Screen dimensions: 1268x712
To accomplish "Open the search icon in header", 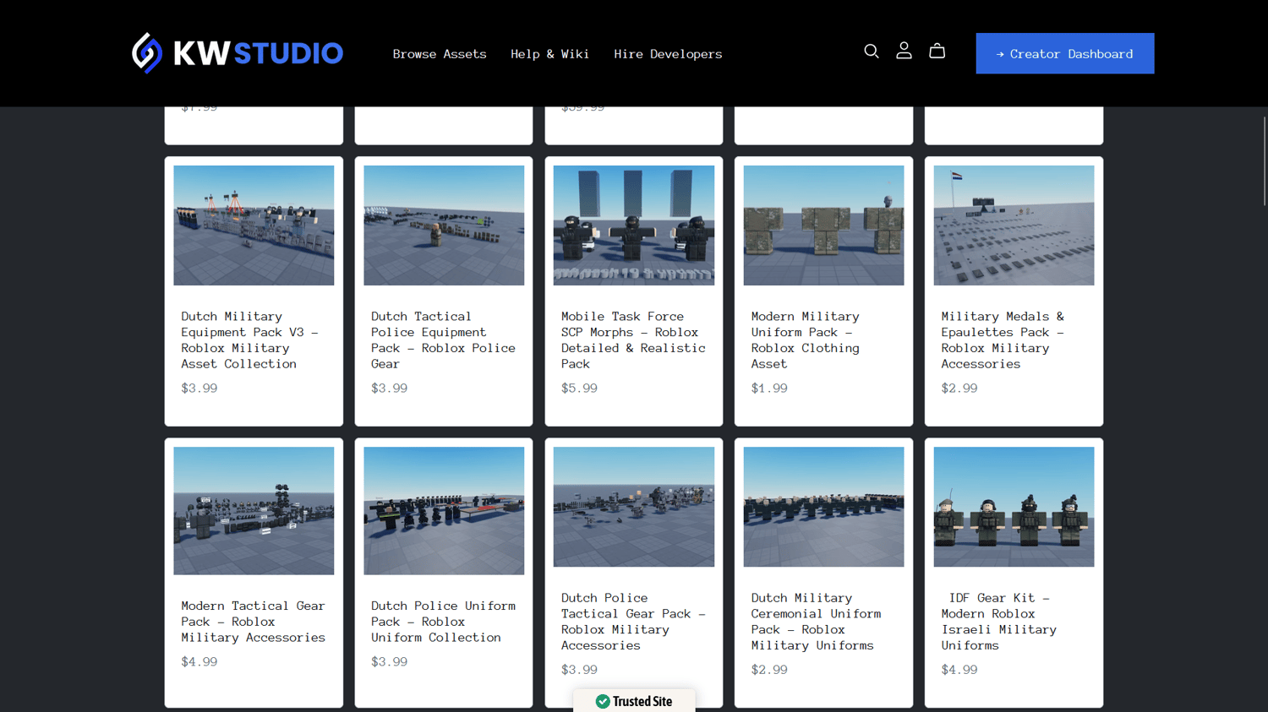I will click(872, 52).
